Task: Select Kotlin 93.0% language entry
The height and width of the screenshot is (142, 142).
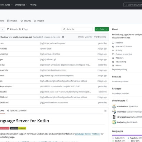Action: [119, 138]
